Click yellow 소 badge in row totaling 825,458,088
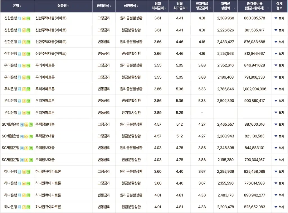Screen dimensions: 288x213 [x=24, y=172]
